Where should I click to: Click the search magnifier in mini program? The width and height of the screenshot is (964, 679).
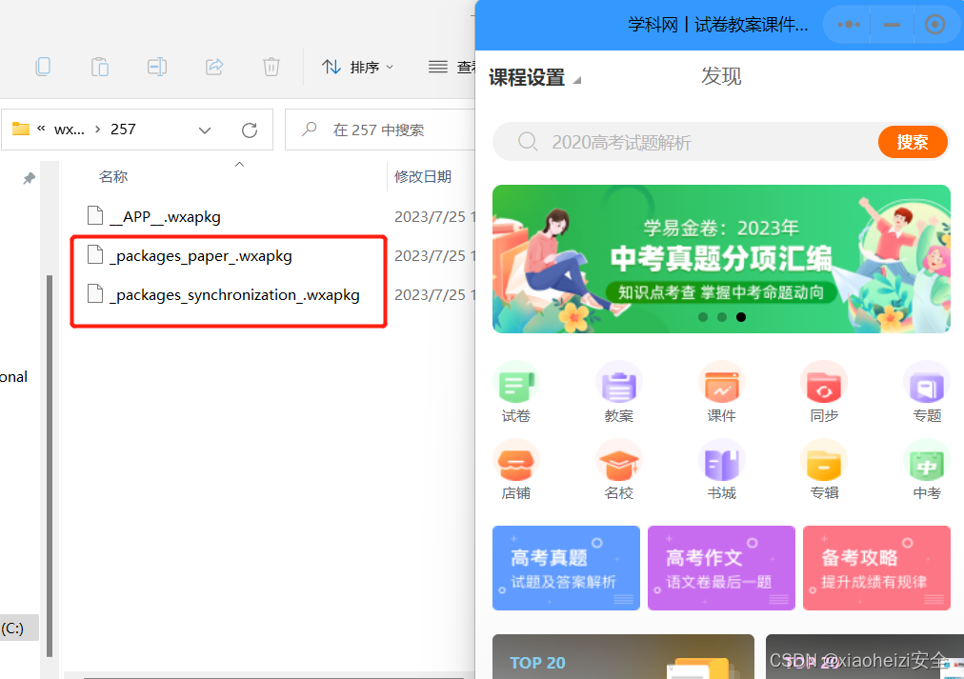click(528, 142)
